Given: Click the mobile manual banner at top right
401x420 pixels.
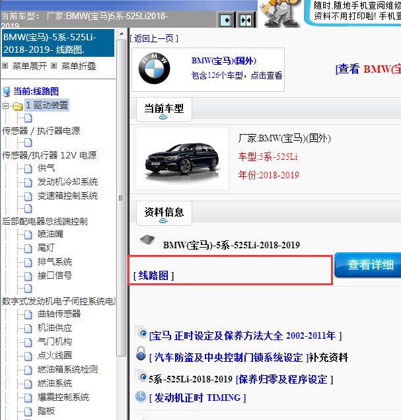Looking at the screenshot, I should [353, 13].
